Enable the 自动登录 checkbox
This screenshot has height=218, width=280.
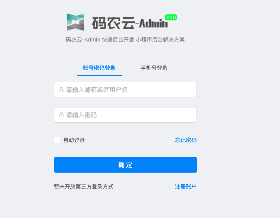(x=57, y=140)
